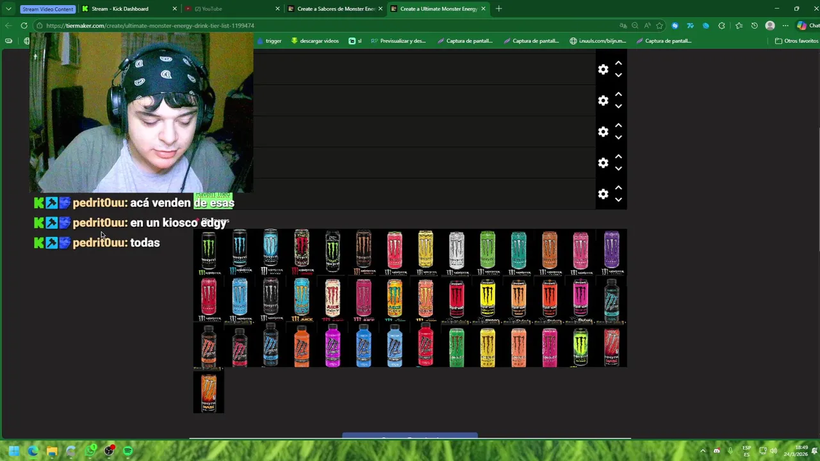Click the page's vertical scrollbar
Viewport: 820px width, 461px height.
click(x=818, y=243)
